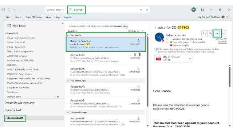233x131 pixels.
Task: Click the message list scrollbar
Action: coord(147,71)
